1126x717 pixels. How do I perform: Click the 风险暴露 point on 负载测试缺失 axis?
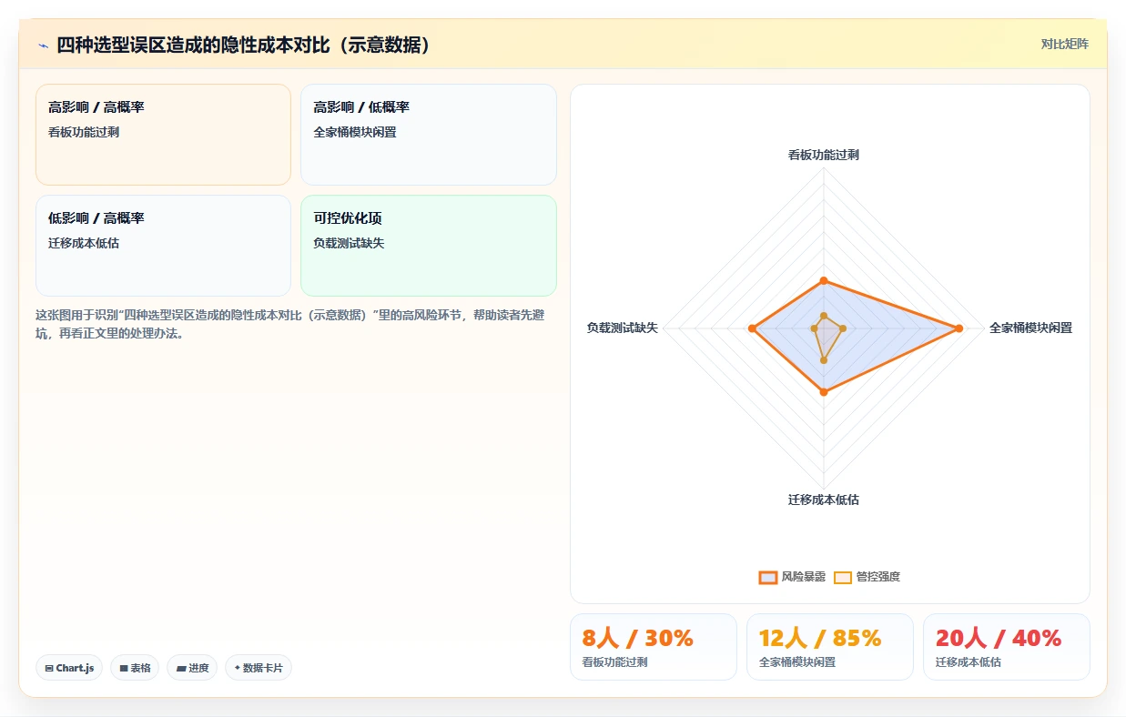[752, 328]
